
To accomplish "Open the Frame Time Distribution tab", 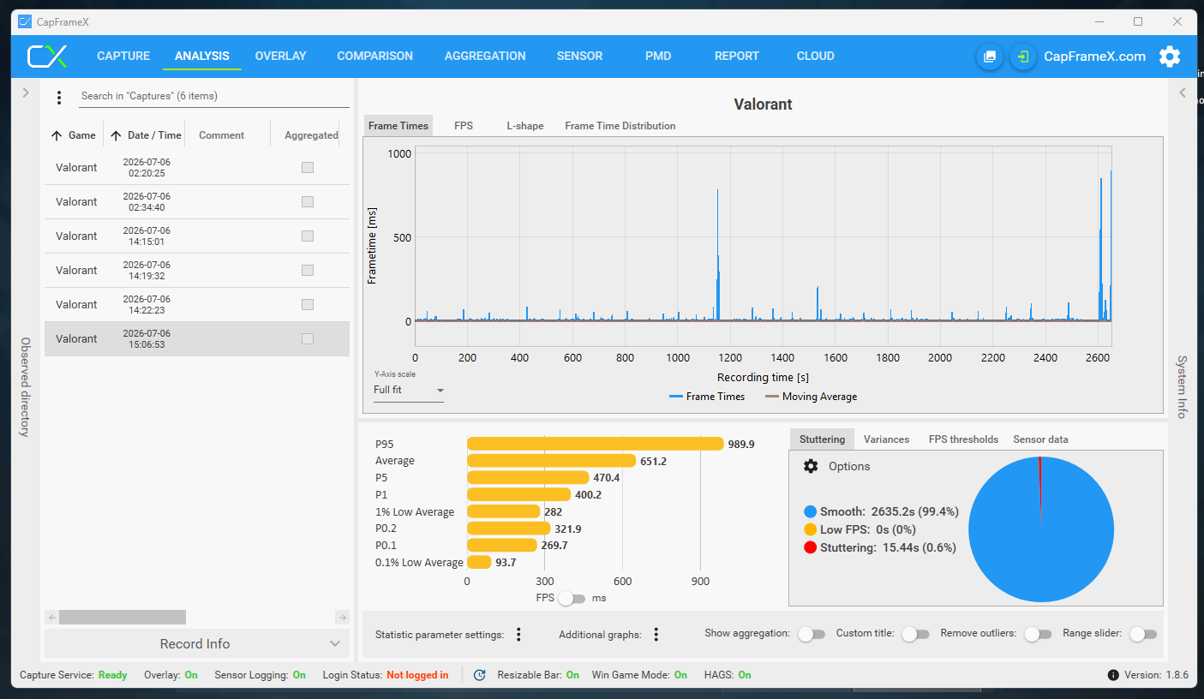I will pyautogui.click(x=620, y=126).
